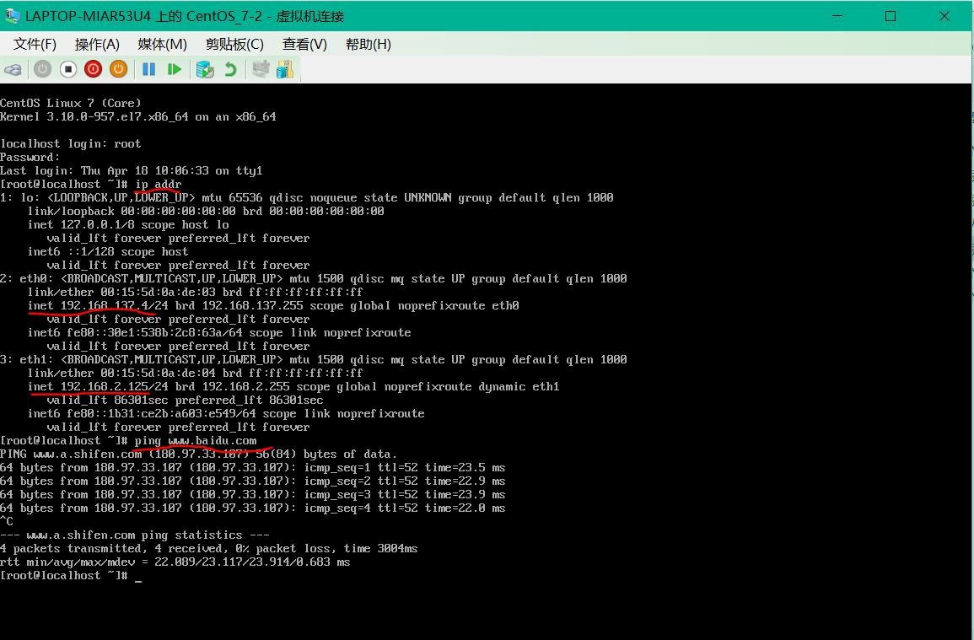Turn off the VM with the stop-square icon
Image resolution: width=974 pixels, height=640 pixels.
click(68, 69)
